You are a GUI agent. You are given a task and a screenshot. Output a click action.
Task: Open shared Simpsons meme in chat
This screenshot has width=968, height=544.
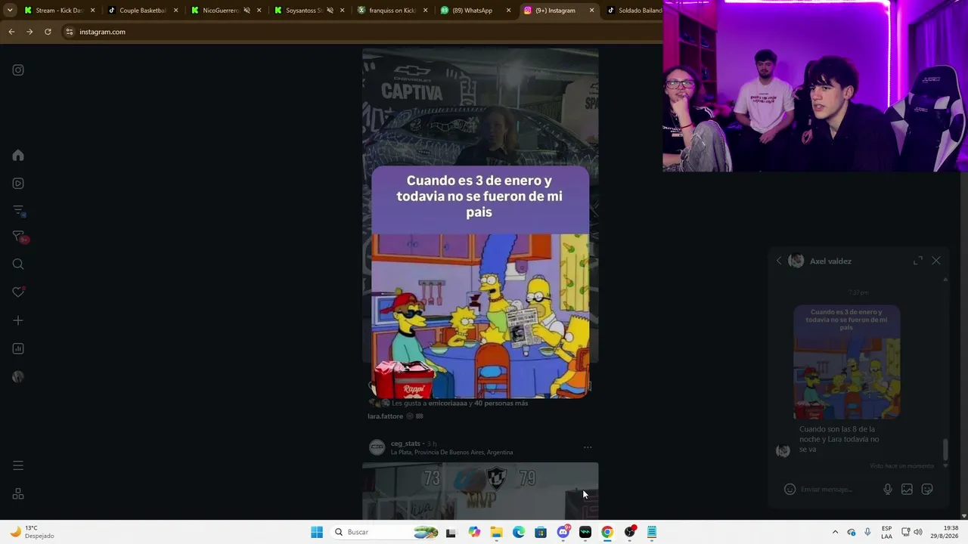pos(847,362)
